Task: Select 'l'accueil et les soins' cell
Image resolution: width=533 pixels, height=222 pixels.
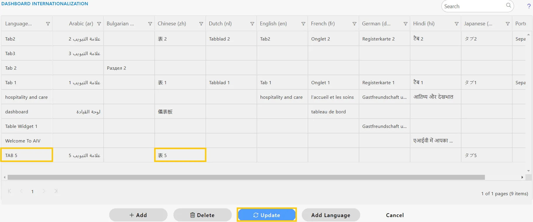Action: 333,97
